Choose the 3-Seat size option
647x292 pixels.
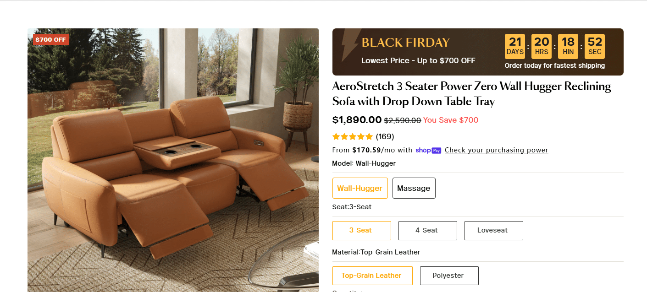361,230
